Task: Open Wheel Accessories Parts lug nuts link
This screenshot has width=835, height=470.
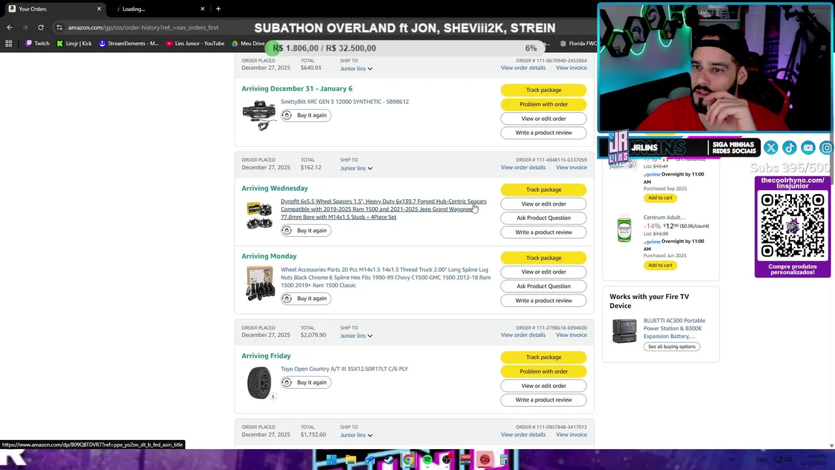Action: pos(386,277)
